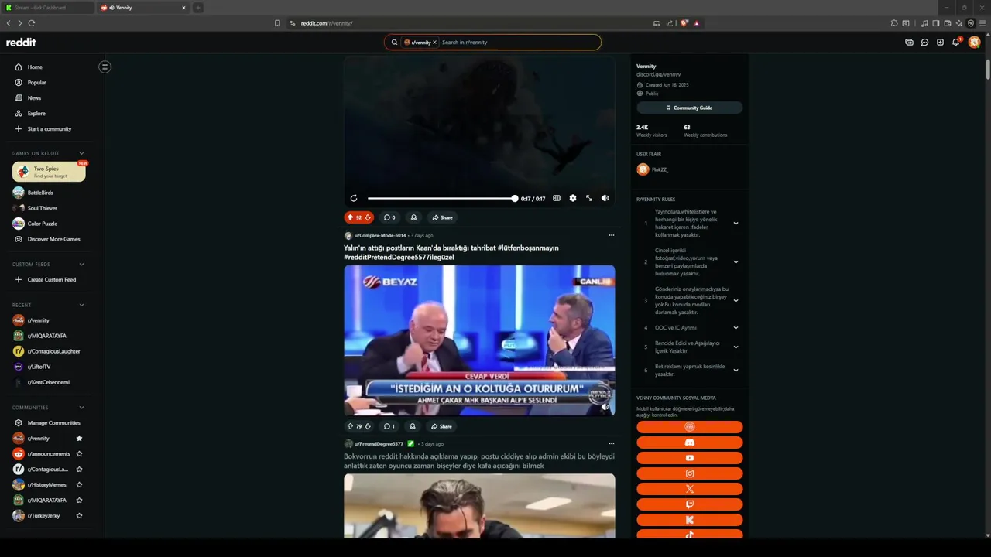Favorite r/Turkeylerky with star
This screenshot has height=557, width=991.
click(79, 515)
